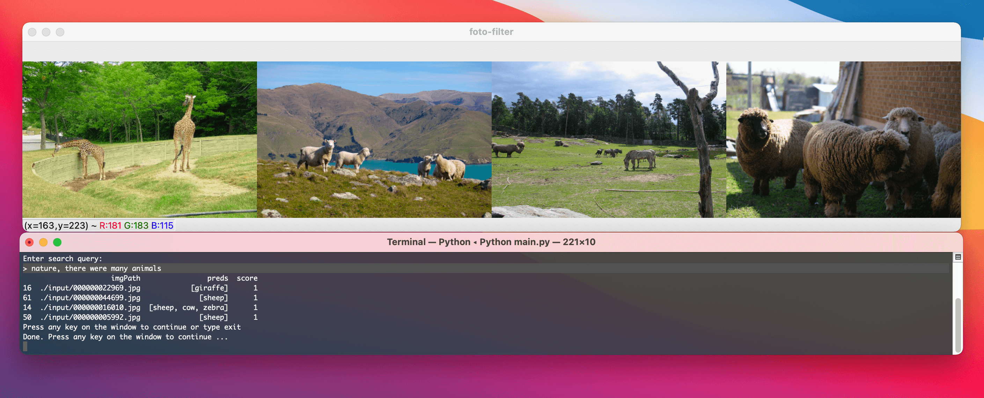Close the foto-filter window
This screenshot has width=984, height=398.
point(32,32)
